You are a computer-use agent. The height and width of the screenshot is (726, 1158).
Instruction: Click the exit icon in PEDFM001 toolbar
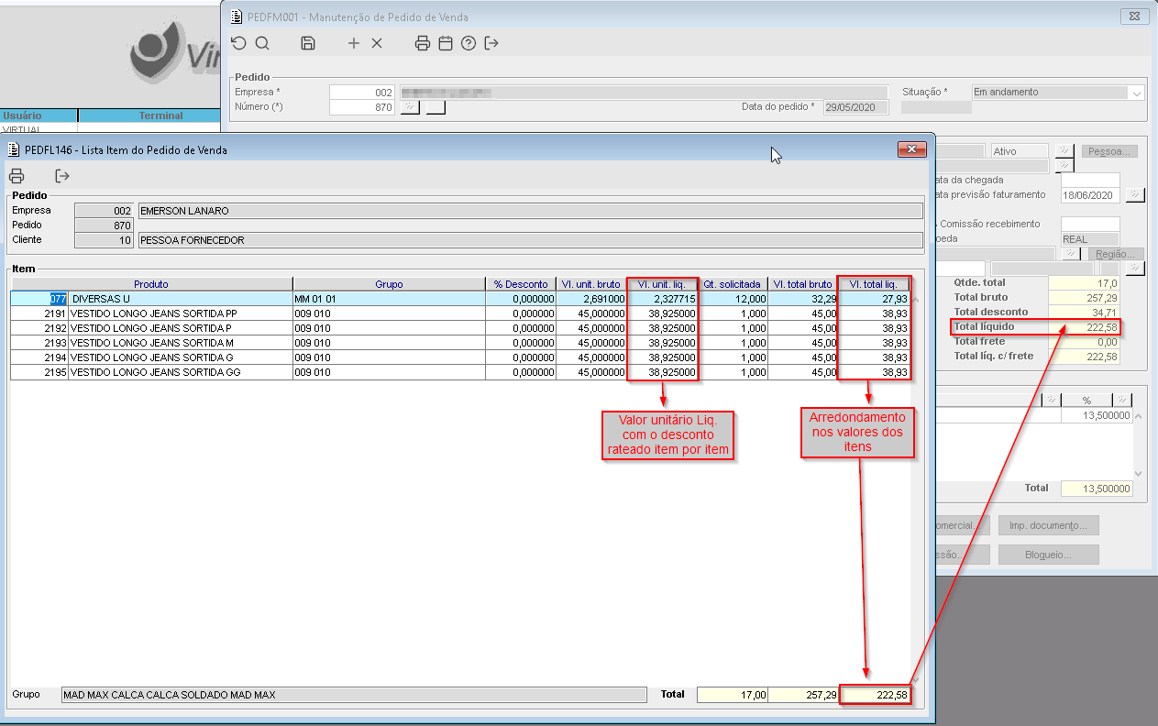491,43
